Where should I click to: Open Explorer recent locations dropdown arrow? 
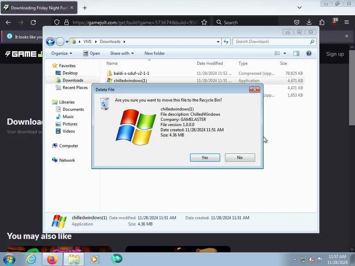pos(67,42)
